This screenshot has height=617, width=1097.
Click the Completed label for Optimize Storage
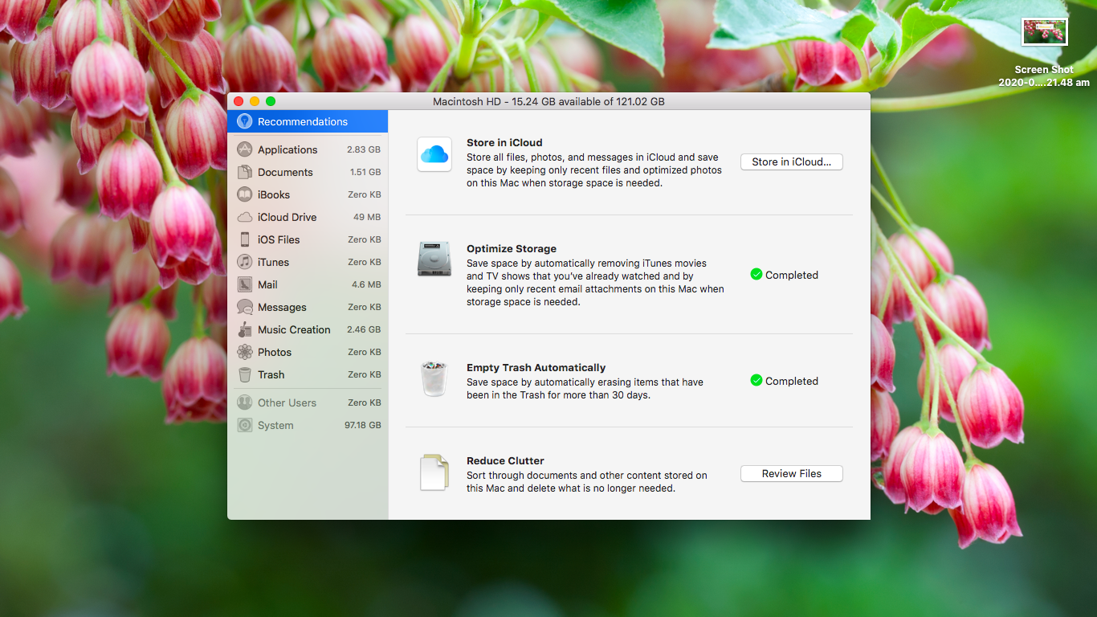[792, 275]
